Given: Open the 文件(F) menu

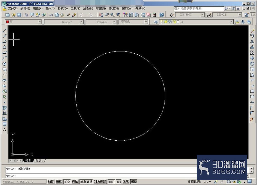Looking at the screenshot, I should (13, 8).
